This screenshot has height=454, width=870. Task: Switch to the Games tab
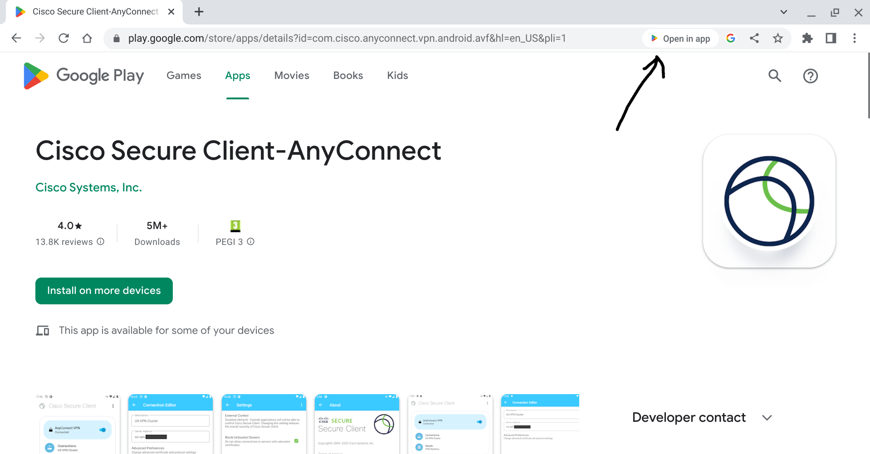pyautogui.click(x=184, y=75)
